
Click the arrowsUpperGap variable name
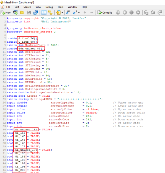coord(62,103)
